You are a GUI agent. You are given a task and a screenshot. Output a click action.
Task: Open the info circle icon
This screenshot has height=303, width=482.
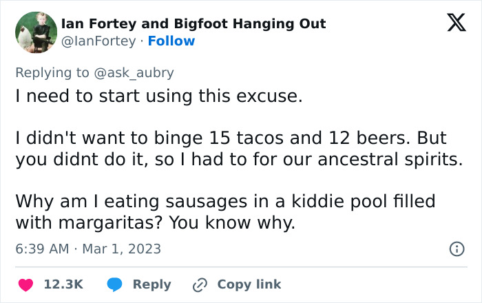coord(457,249)
